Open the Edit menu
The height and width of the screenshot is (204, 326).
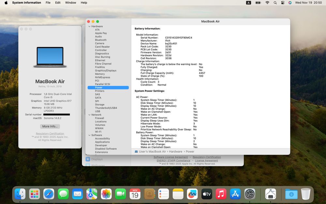(58, 3)
